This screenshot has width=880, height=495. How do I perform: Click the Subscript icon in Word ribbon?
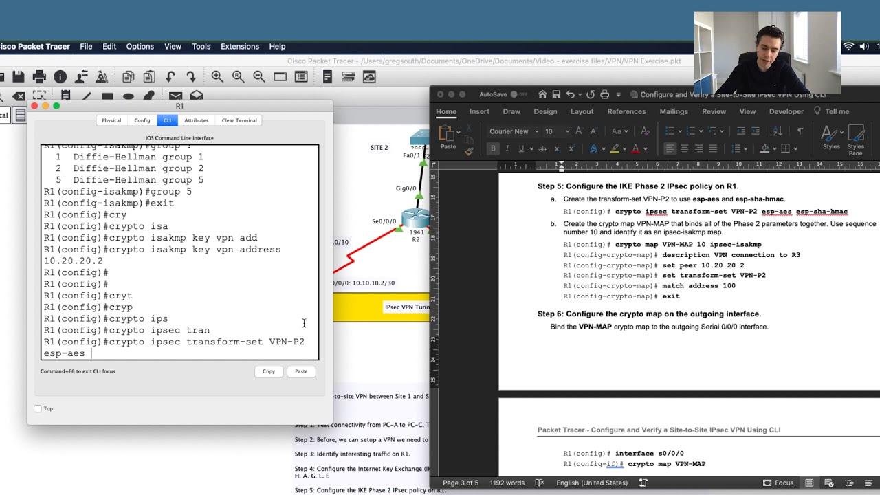(x=557, y=148)
